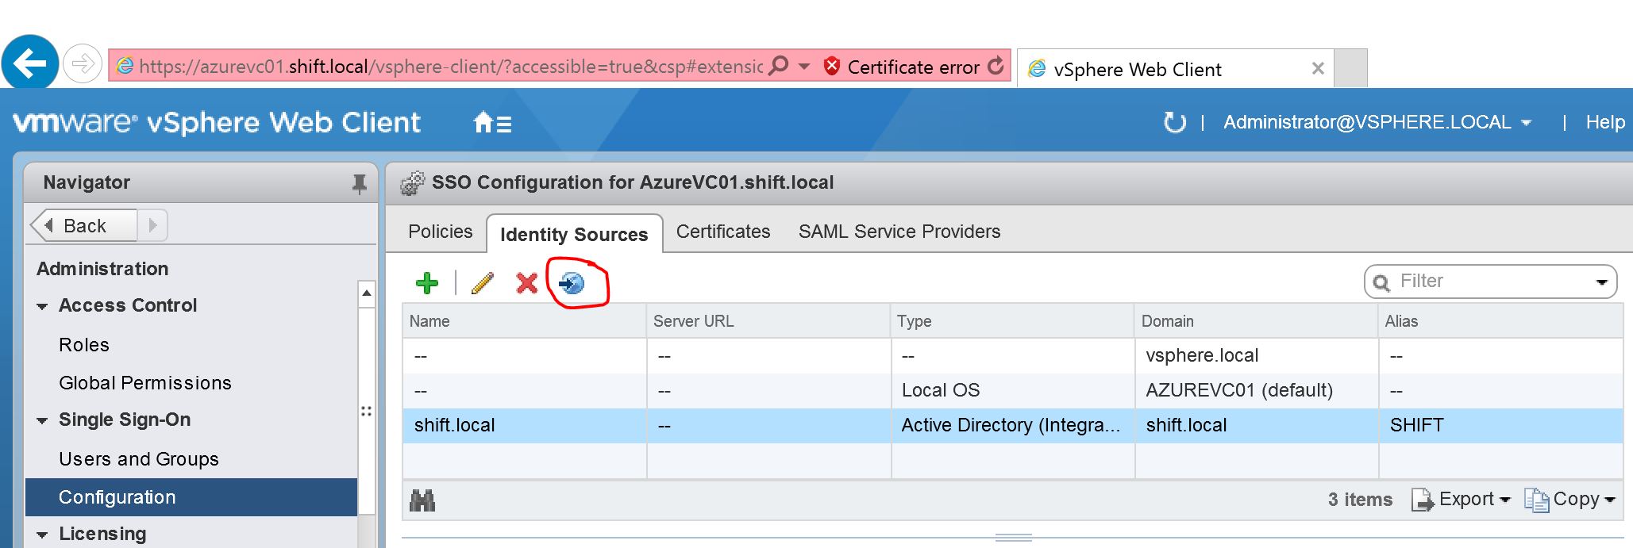Open the SAML Service Providers tab

pos(899,232)
